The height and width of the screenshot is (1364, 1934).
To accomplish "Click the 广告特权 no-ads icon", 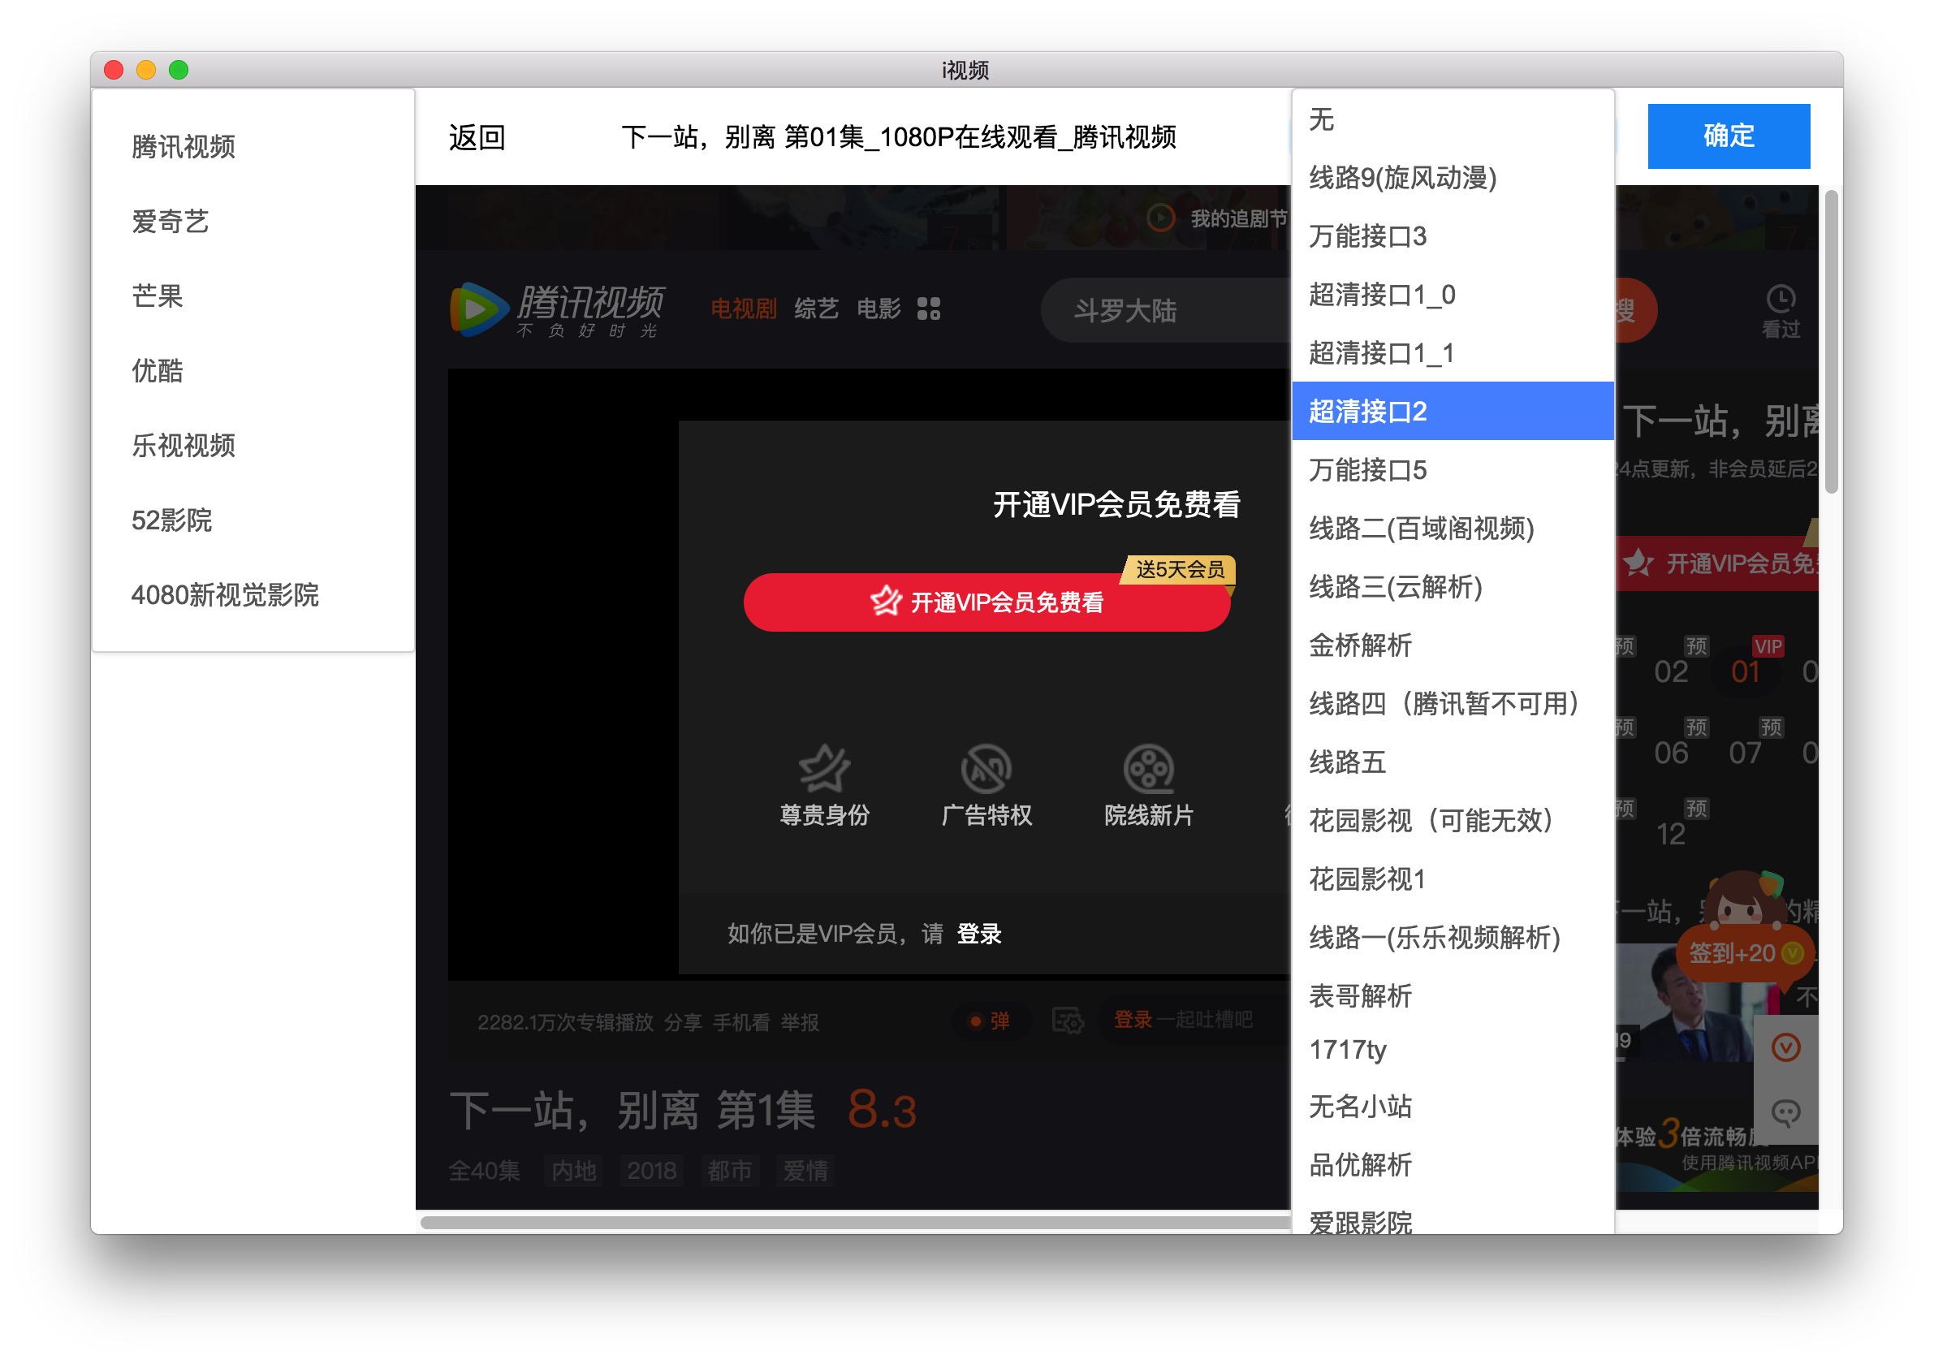I will point(986,767).
